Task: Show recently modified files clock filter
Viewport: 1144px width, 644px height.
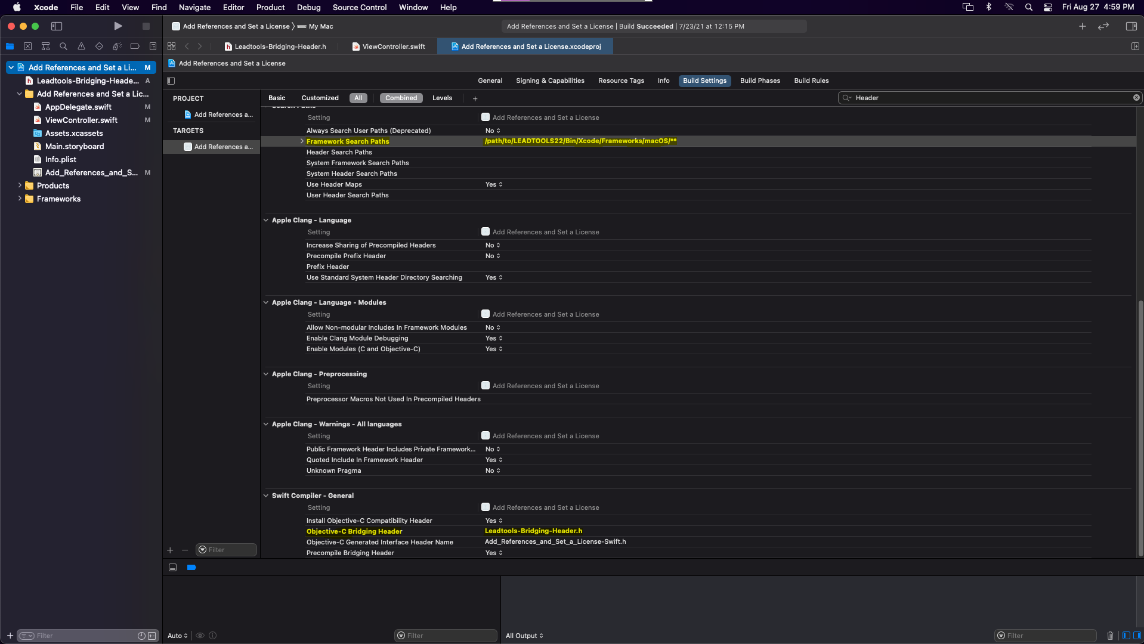Action: coord(141,636)
